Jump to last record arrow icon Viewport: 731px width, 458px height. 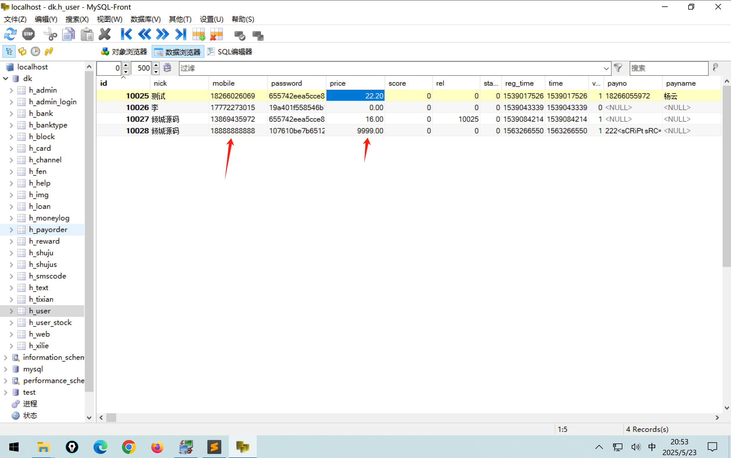181,34
